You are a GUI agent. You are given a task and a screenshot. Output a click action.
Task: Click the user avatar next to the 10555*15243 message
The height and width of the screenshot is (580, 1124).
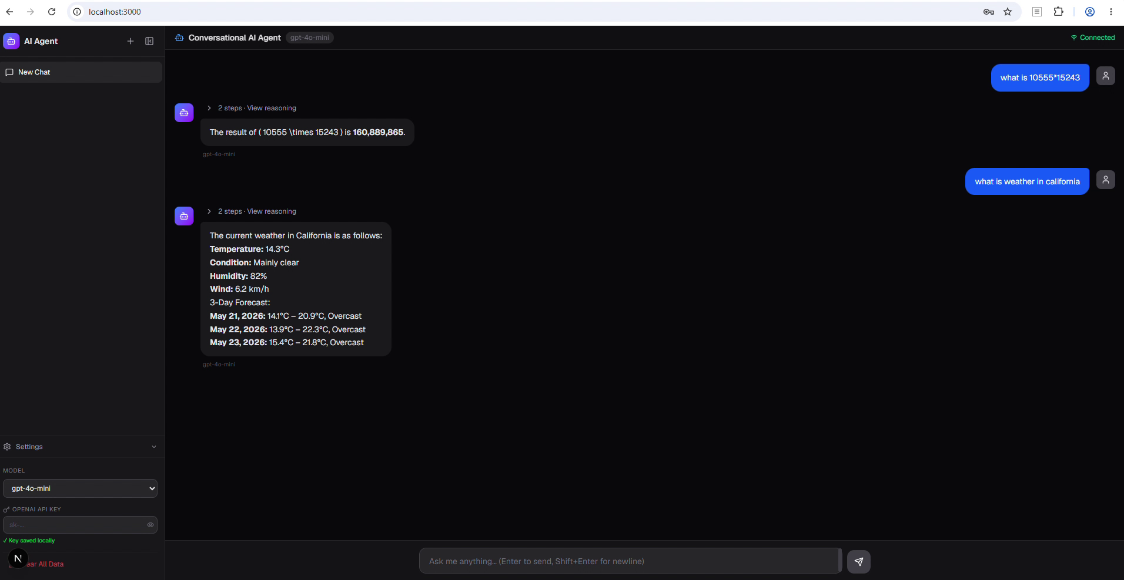point(1106,76)
